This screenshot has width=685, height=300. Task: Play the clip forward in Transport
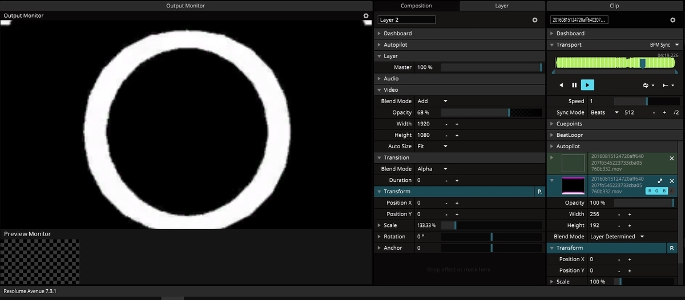[587, 85]
